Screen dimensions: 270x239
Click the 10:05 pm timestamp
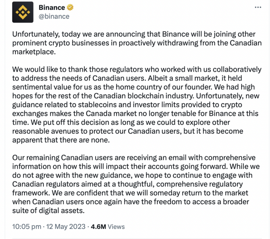(26, 226)
